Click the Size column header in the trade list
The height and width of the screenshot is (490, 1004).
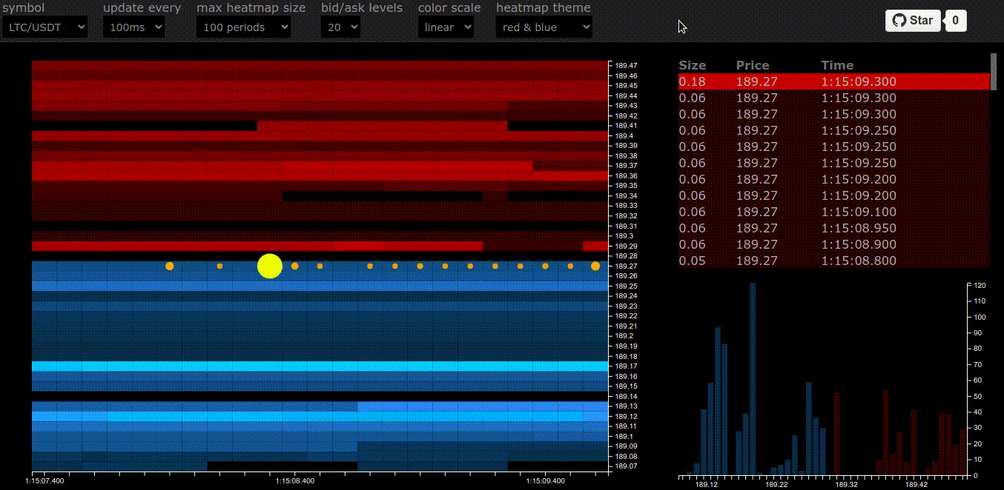pos(691,65)
